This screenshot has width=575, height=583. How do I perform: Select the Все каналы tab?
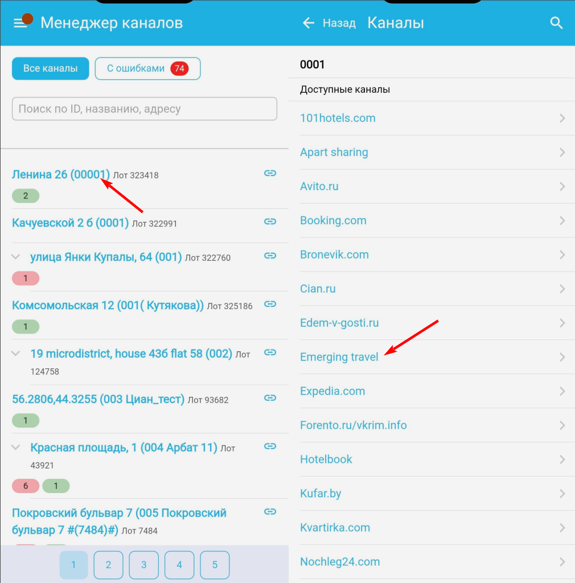pyautogui.click(x=51, y=68)
